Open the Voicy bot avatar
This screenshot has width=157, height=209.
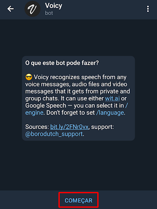[32, 9]
